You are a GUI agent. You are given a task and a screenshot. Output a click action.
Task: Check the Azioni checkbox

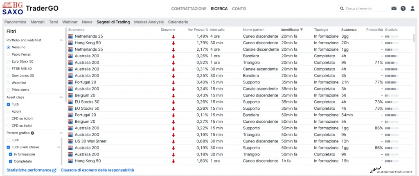pyautogui.click(x=9, y=111)
